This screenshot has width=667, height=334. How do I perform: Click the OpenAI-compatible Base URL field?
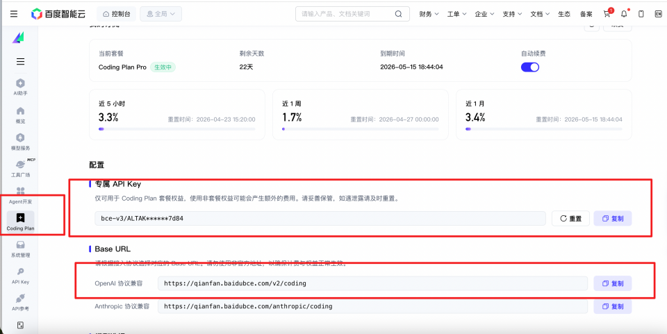[372, 283]
